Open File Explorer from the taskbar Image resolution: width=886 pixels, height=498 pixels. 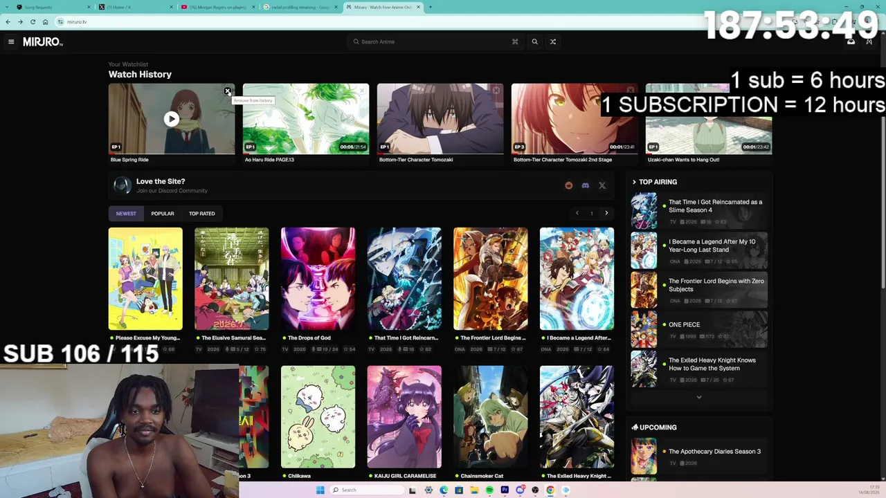coord(474,490)
